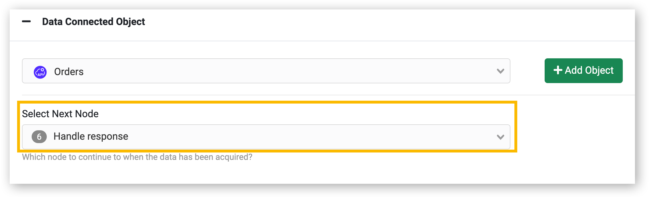Viewport: 649px width, 198px height.
Task: Click the Data Connected Object heading
Action: (94, 22)
